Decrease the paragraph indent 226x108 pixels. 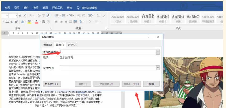coord(79,16)
